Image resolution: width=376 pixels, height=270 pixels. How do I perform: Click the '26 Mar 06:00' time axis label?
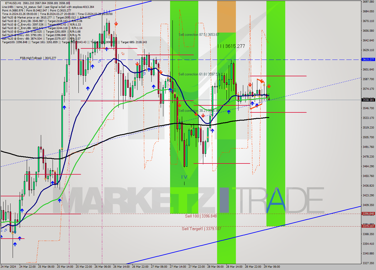pyautogui.click(x=103, y=267)
